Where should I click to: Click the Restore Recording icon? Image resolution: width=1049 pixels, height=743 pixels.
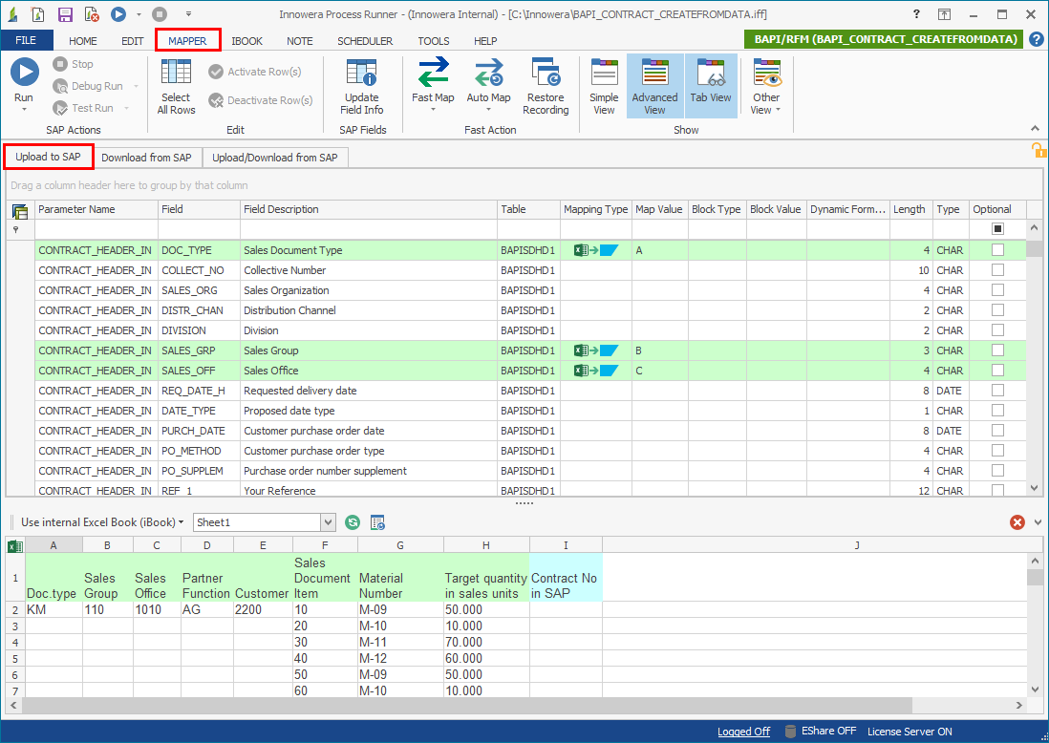(x=546, y=74)
